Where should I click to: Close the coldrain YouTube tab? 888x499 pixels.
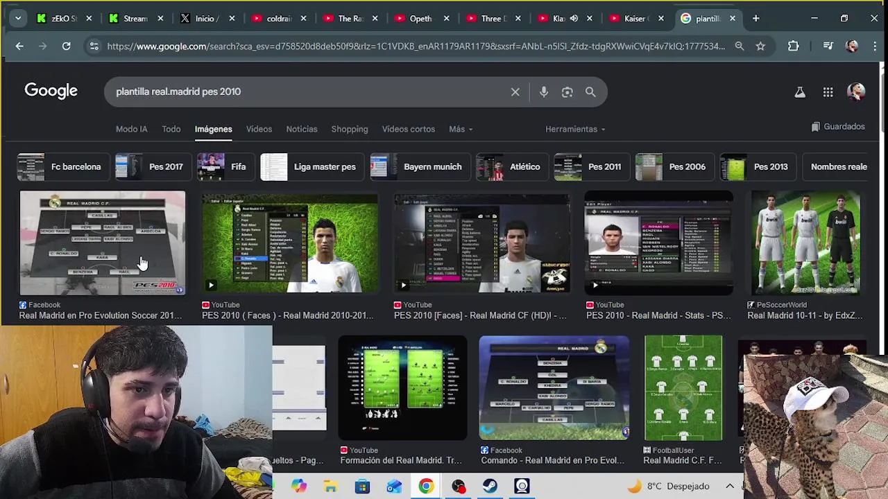pyautogui.click(x=303, y=18)
